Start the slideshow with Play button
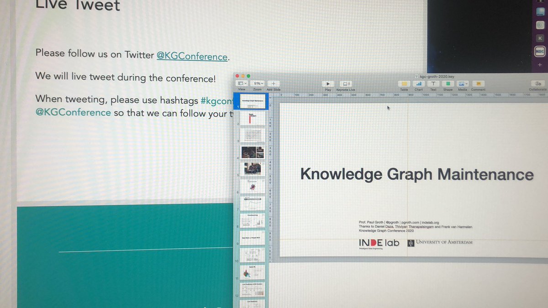548x308 pixels. 328,84
